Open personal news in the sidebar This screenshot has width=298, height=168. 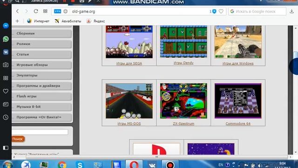tap(6, 105)
